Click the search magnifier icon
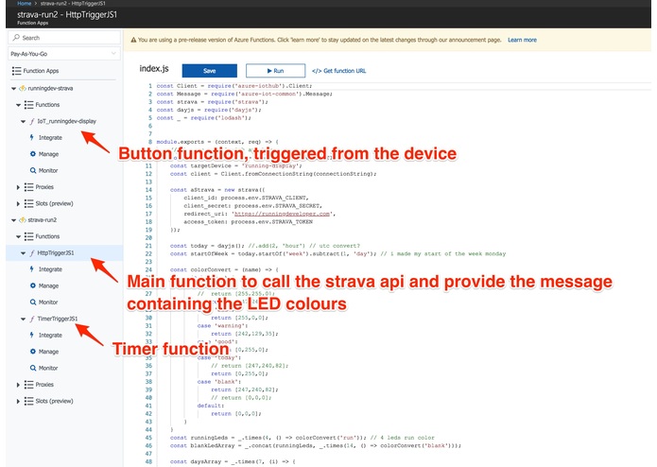This screenshot has height=467, width=657. pos(16,38)
